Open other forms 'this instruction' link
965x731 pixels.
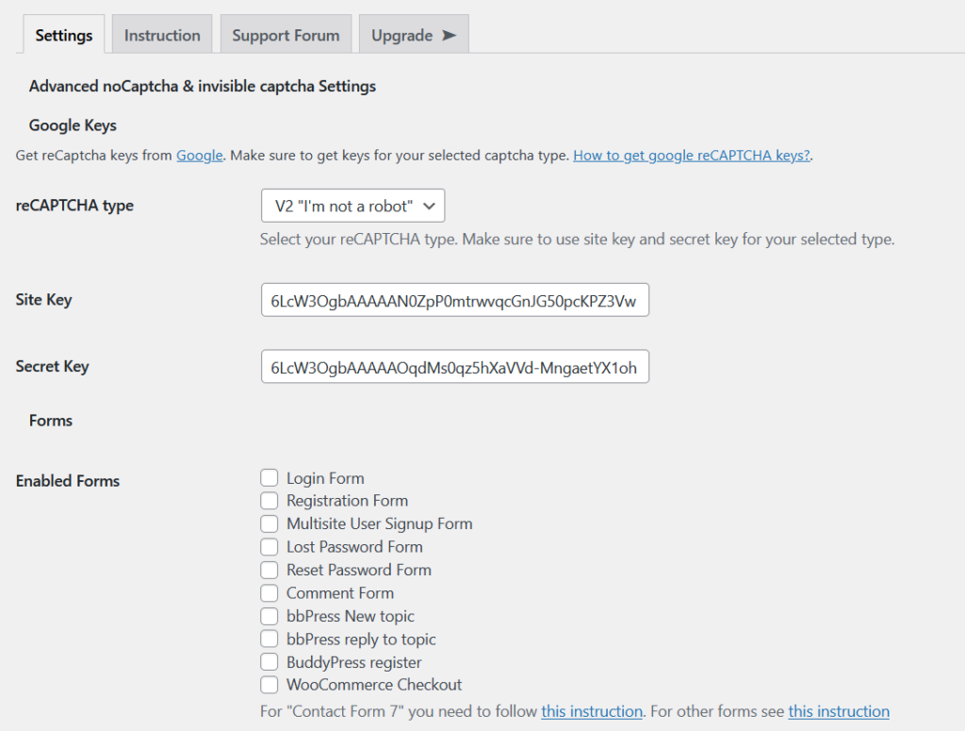839,711
